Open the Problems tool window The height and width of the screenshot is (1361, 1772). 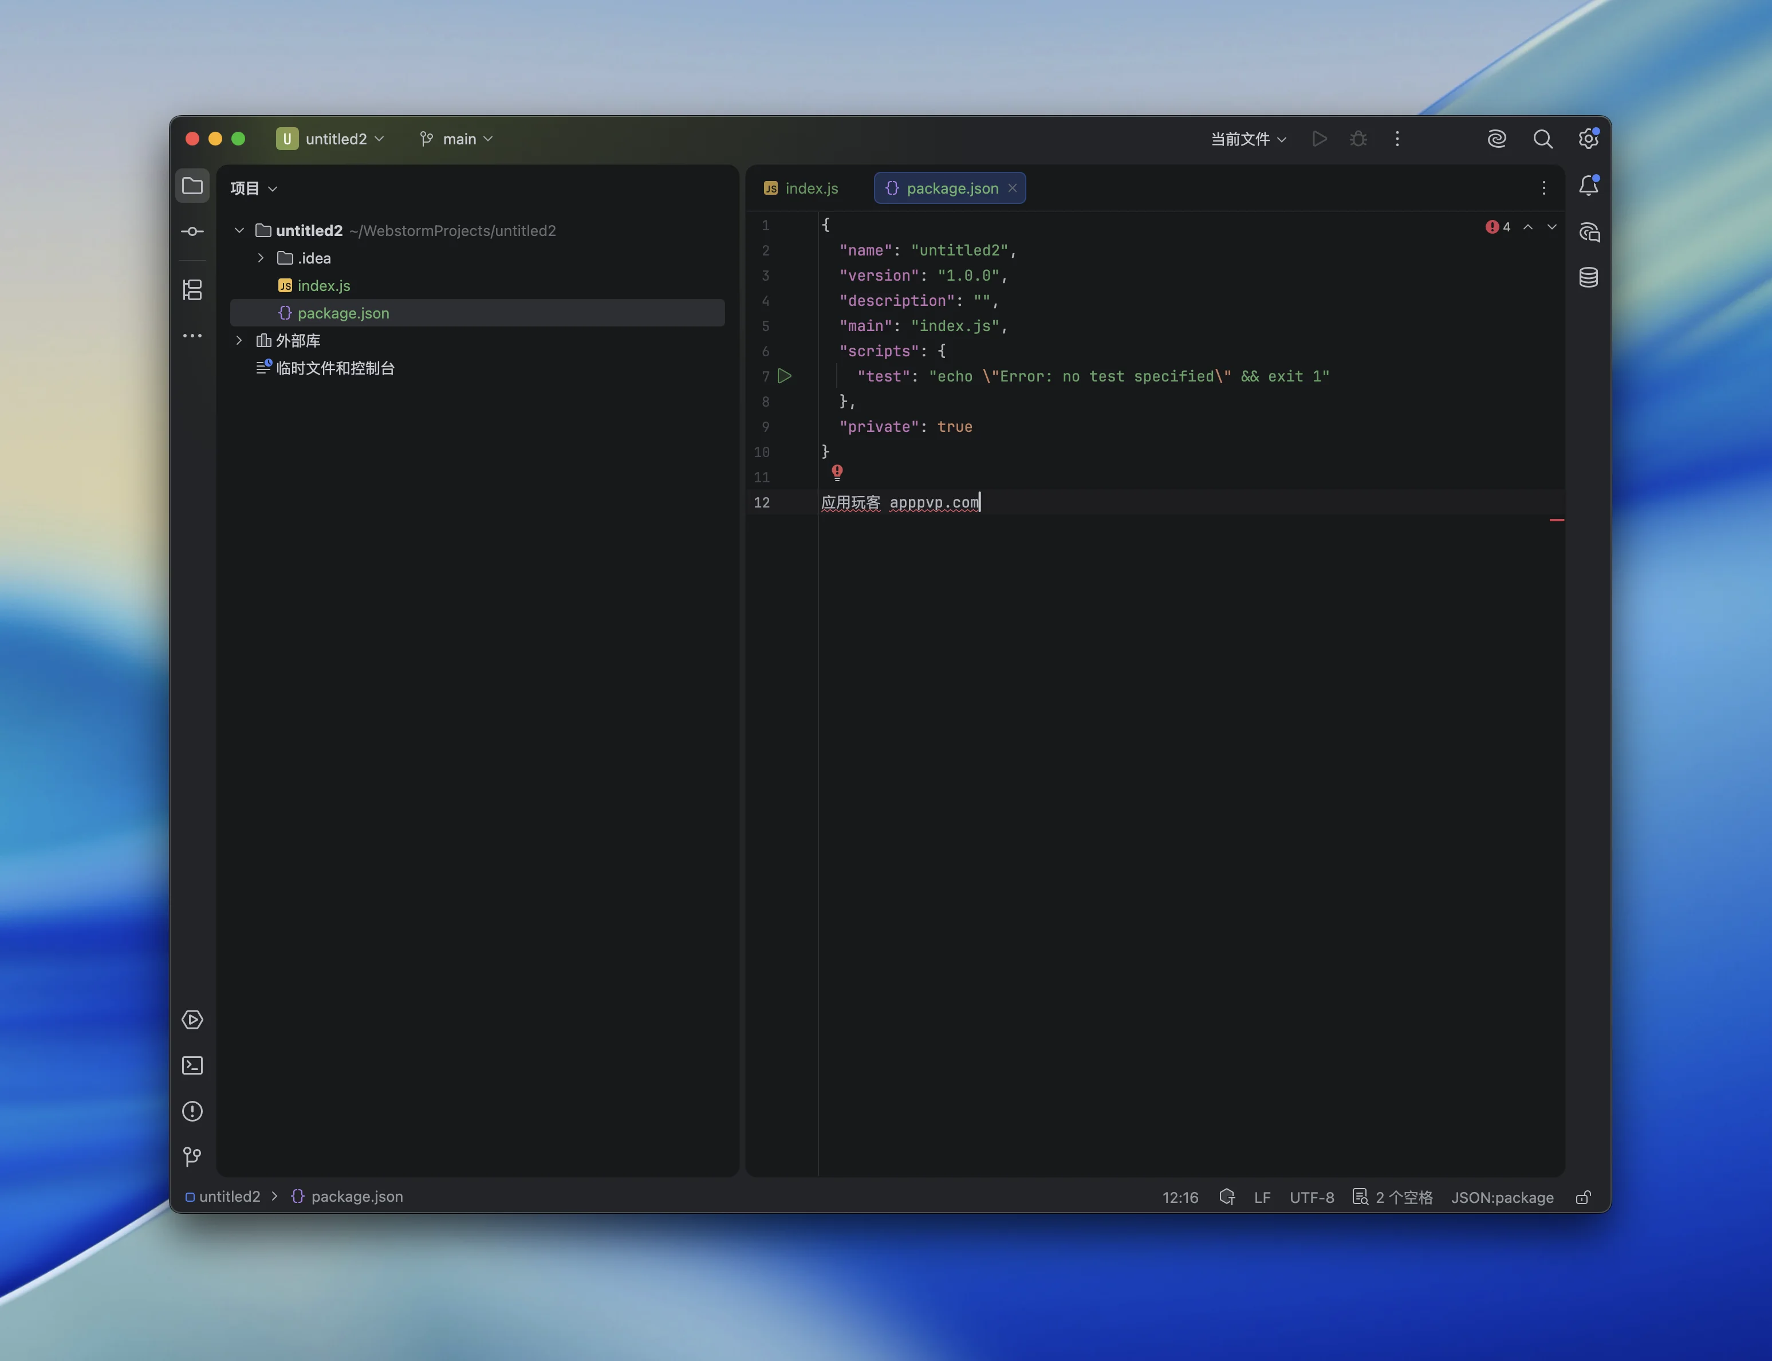[x=192, y=1111]
